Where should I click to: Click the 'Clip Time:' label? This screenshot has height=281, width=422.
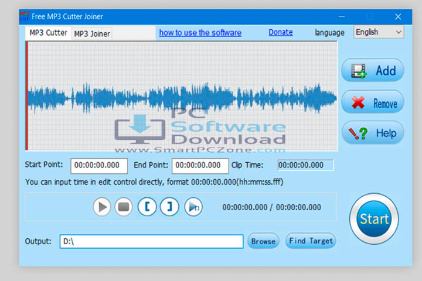coord(247,165)
